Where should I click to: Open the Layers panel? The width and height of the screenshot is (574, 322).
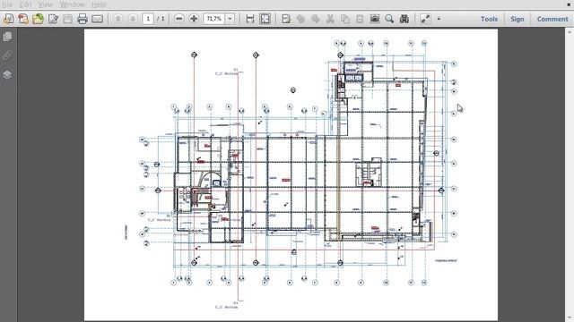(x=7, y=74)
